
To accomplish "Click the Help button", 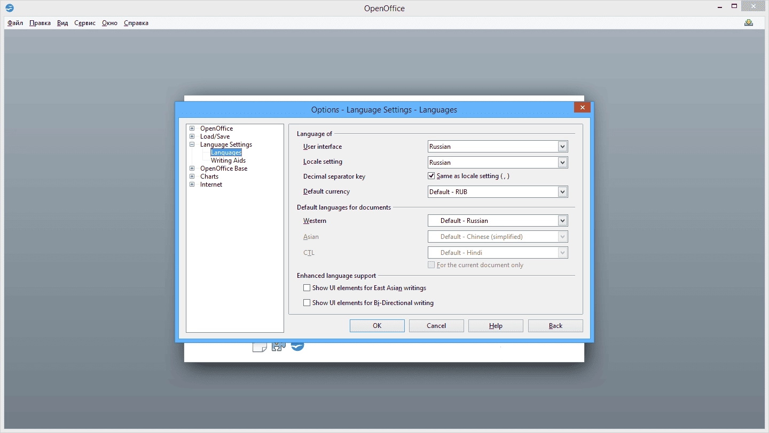I will 496,326.
